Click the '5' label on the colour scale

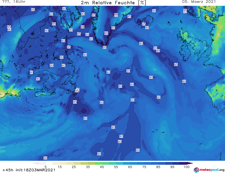tap(45, 167)
